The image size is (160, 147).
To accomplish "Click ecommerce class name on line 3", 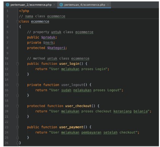I will click(x=40, y=21).
